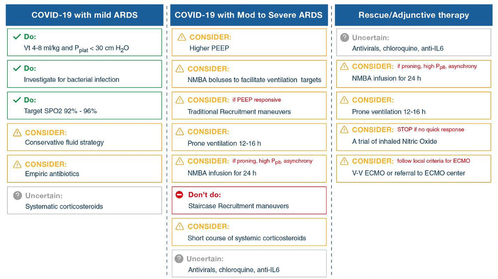498x279 pixels.
Task: Click the question mark icon in the Rescue therapy column
Action: (x=345, y=38)
